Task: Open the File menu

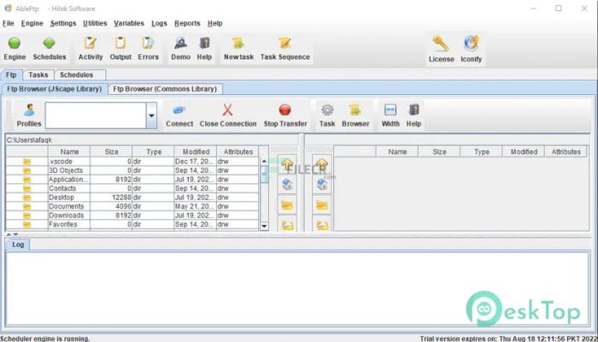Action: pos(9,23)
